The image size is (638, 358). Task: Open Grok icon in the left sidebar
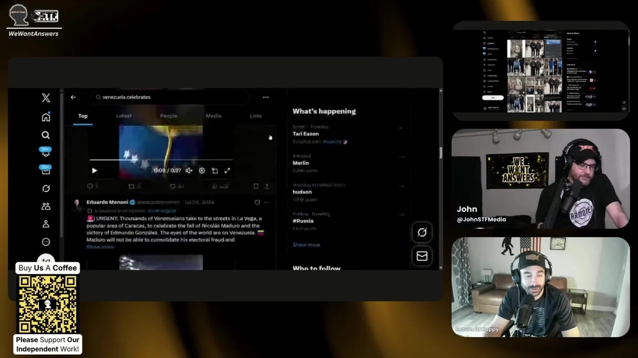tap(46, 188)
